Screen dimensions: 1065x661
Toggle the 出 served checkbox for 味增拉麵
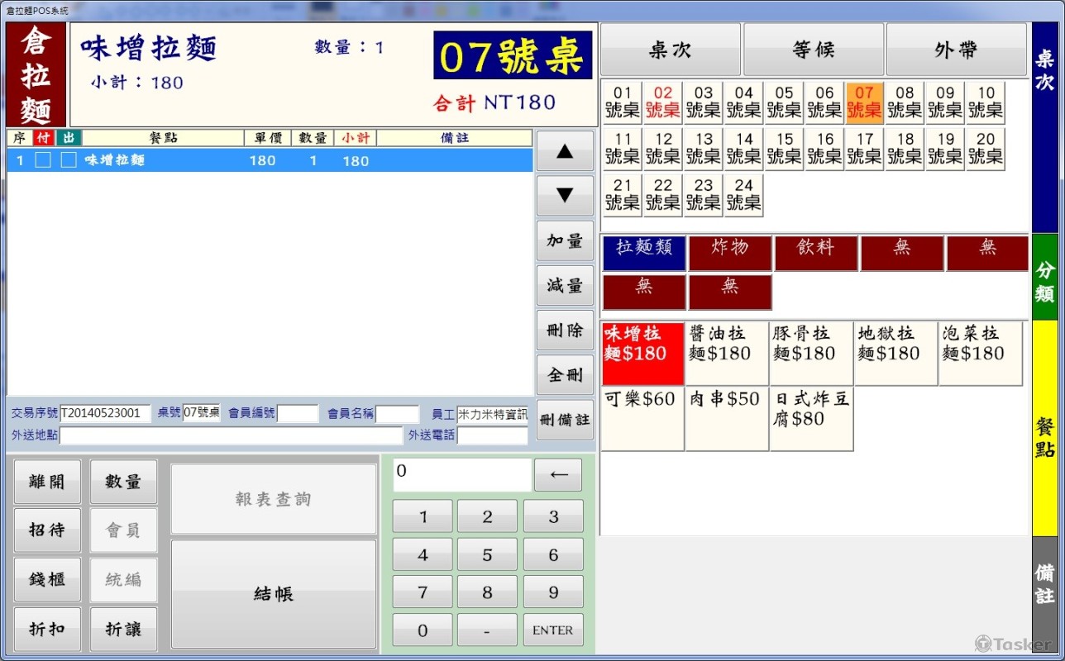point(69,160)
